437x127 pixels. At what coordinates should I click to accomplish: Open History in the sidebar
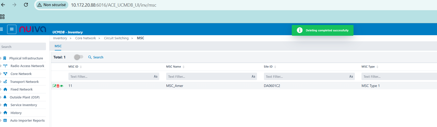click(x=16, y=113)
